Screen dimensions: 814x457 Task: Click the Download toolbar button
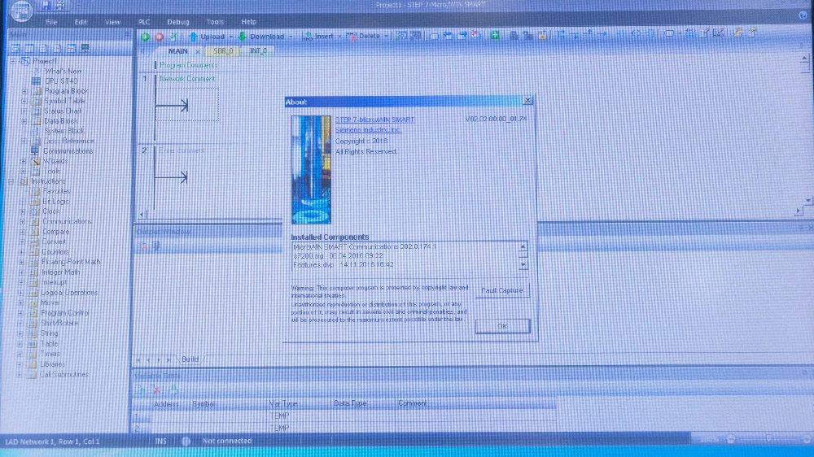(x=261, y=37)
